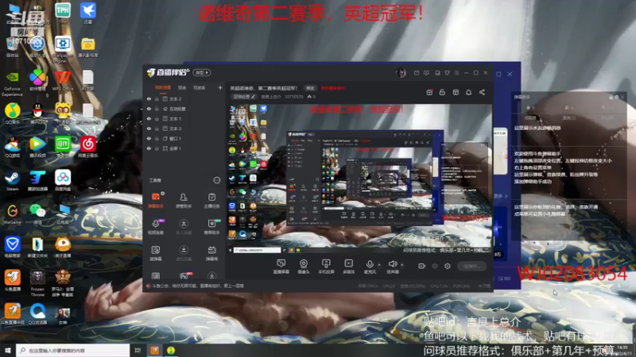Click the stream preview canvas
636x357 pixels.
359,178
